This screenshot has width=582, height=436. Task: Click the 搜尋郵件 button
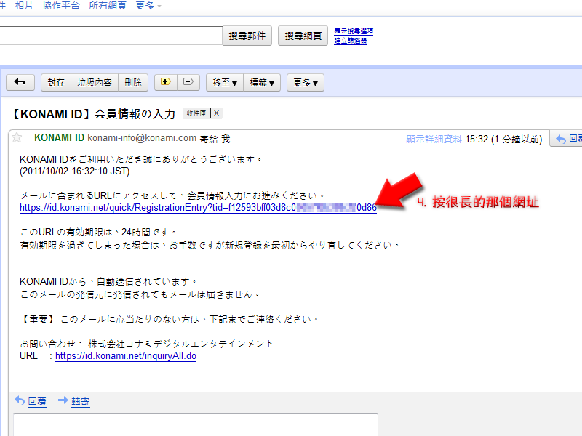pos(247,36)
